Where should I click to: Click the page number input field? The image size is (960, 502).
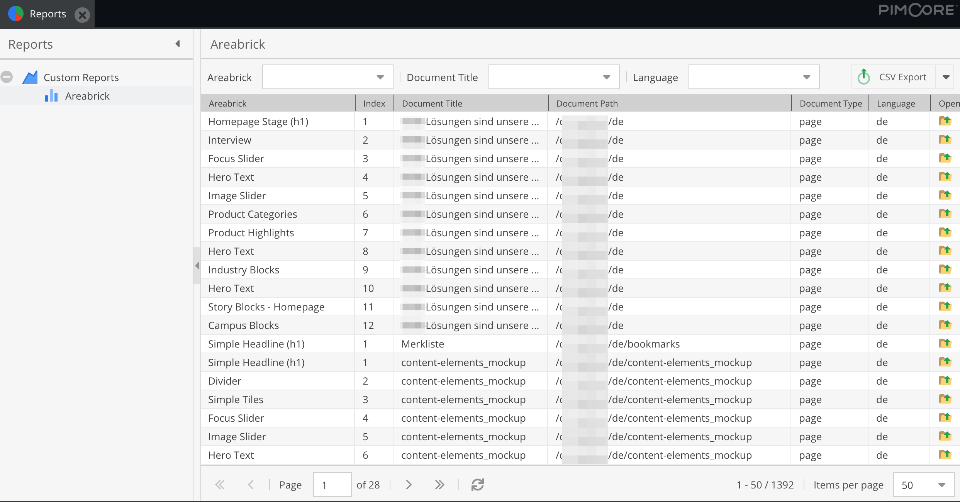click(x=332, y=485)
